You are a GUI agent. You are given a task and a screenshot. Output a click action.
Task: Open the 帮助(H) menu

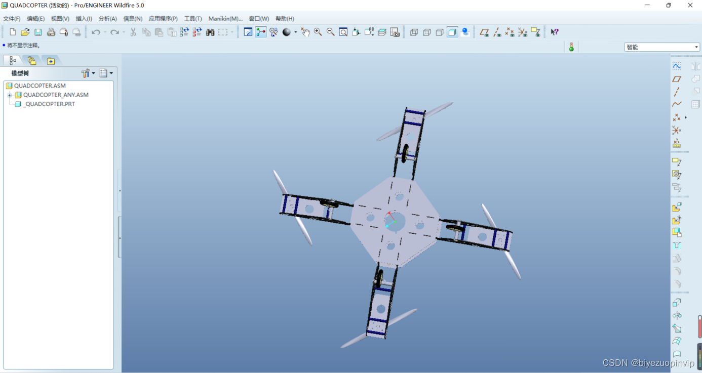[285, 19]
